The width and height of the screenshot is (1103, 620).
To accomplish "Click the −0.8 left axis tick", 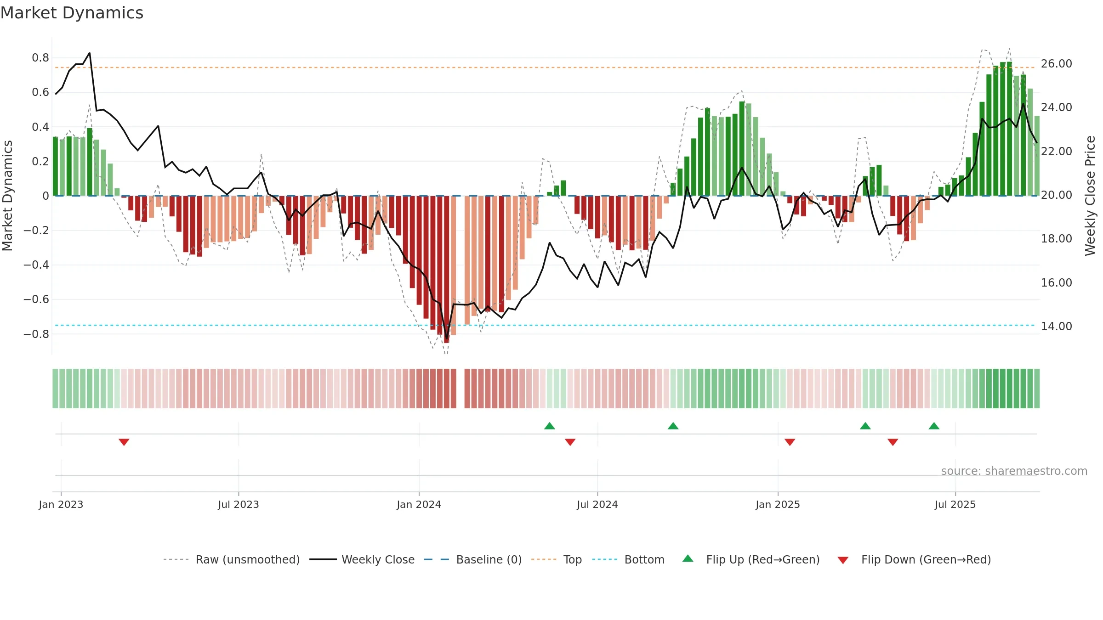I will [36, 334].
